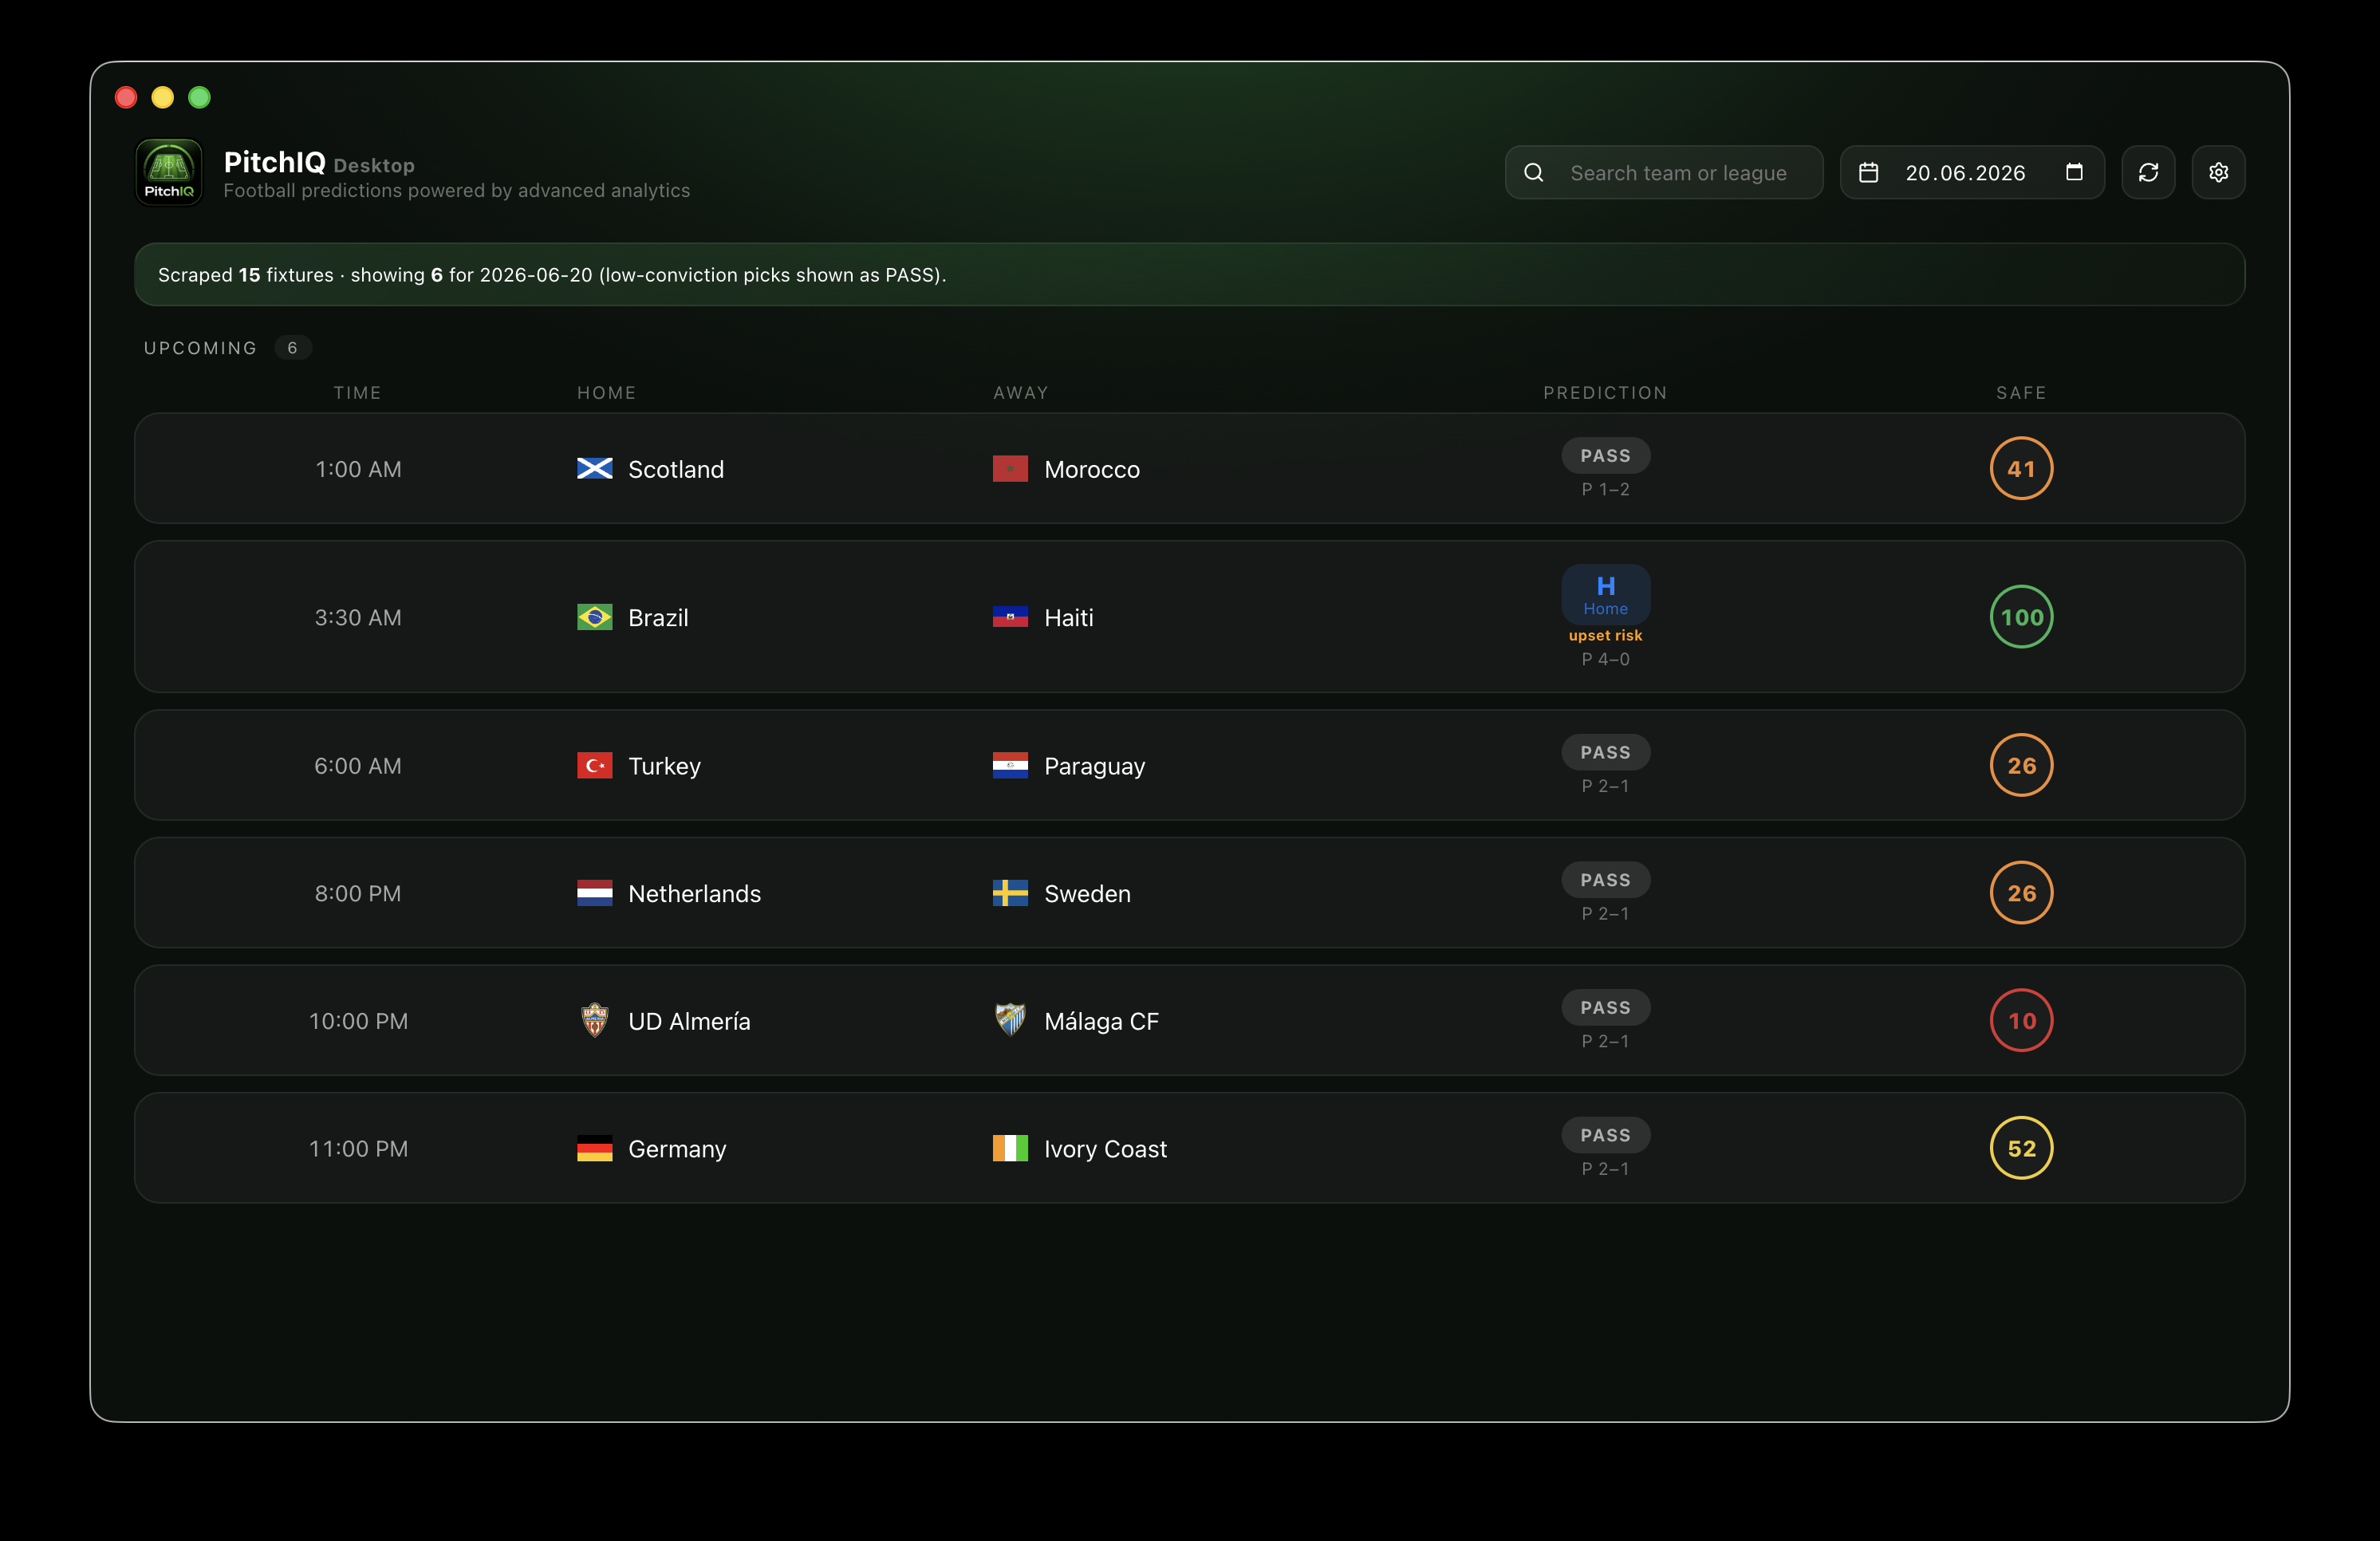Viewport: 2380px width, 1541px height.
Task: Click the Málaga CF team name
Action: pos(1101,1021)
